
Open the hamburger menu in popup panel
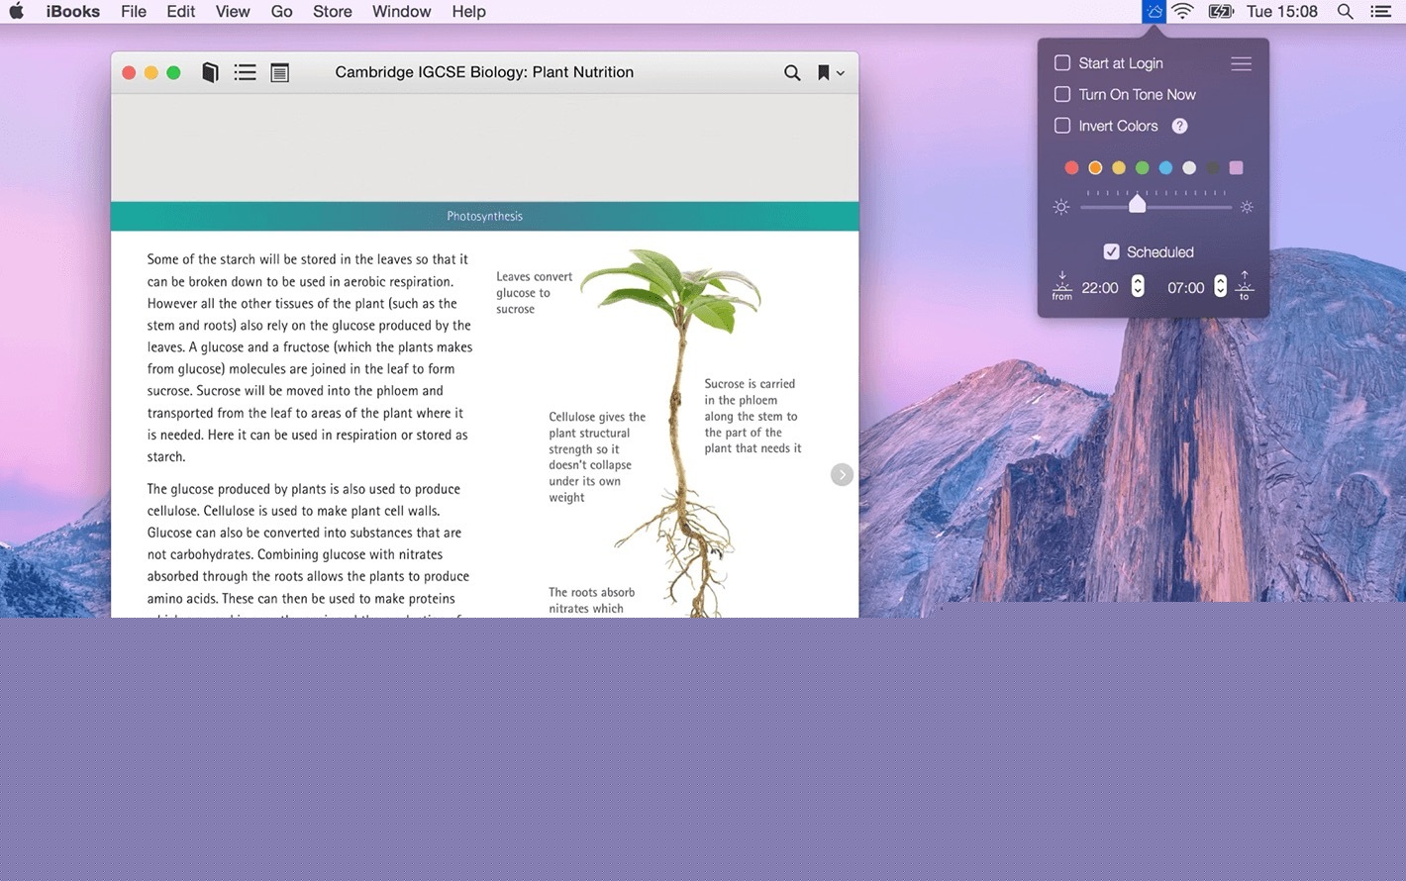pyautogui.click(x=1241, y=63)
